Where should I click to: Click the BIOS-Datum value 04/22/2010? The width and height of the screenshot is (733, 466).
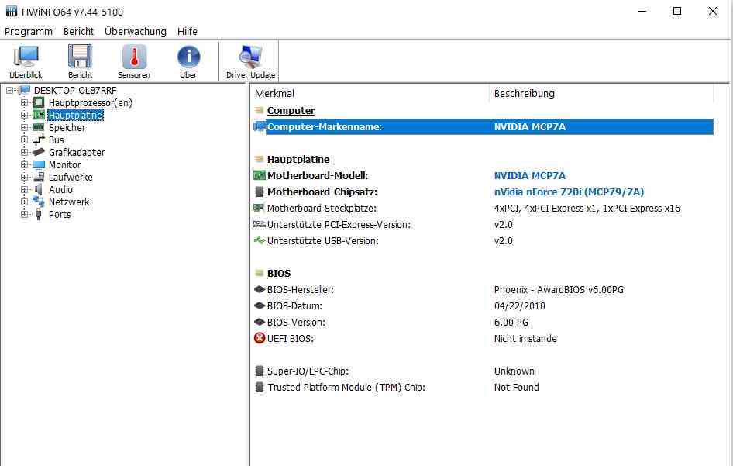[x=519, y=305]
